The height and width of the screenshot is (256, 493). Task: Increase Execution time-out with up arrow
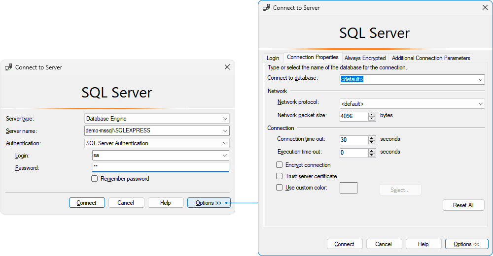tap(372, 151)
